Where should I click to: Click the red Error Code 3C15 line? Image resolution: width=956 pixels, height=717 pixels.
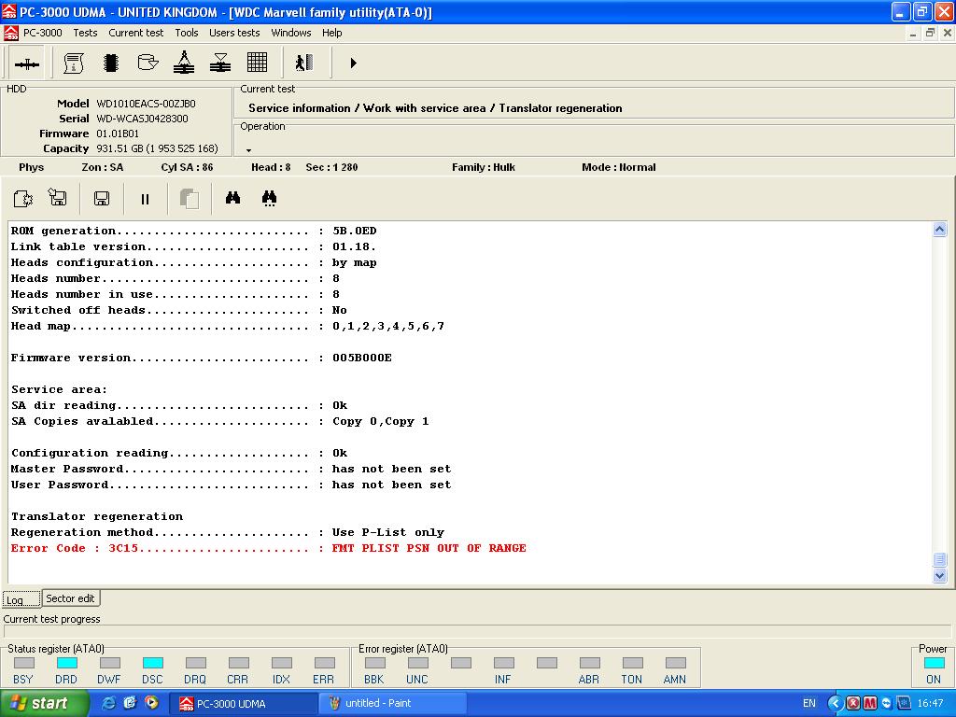(x=268, y=548)
